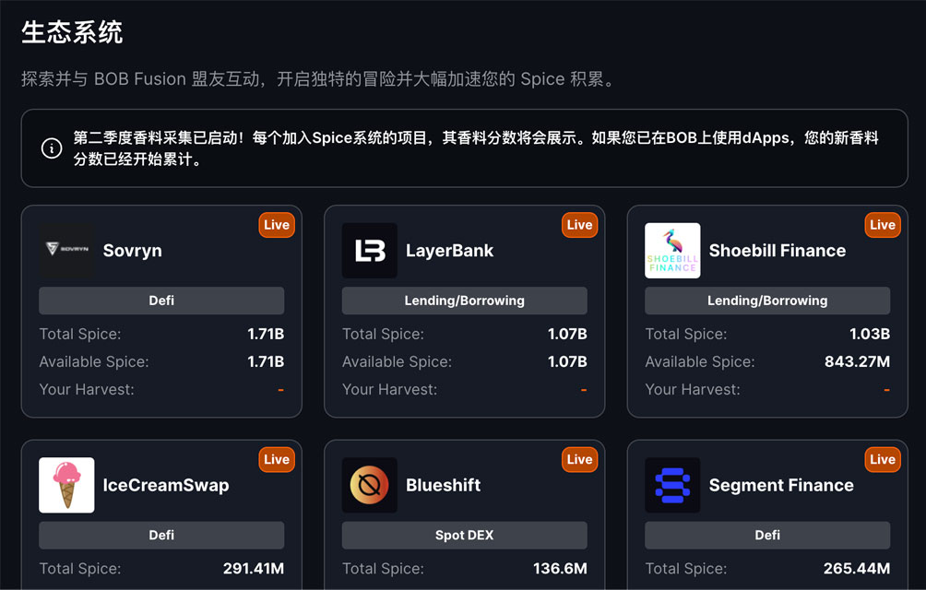The image size is (926, 590).
Task: Click the Segment Finance blue logo
Action: point(672,485)
